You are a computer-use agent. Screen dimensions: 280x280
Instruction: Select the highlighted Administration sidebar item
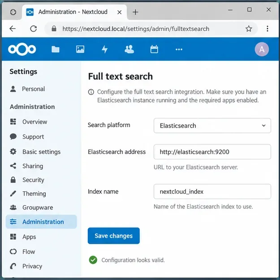coord(41,222)
